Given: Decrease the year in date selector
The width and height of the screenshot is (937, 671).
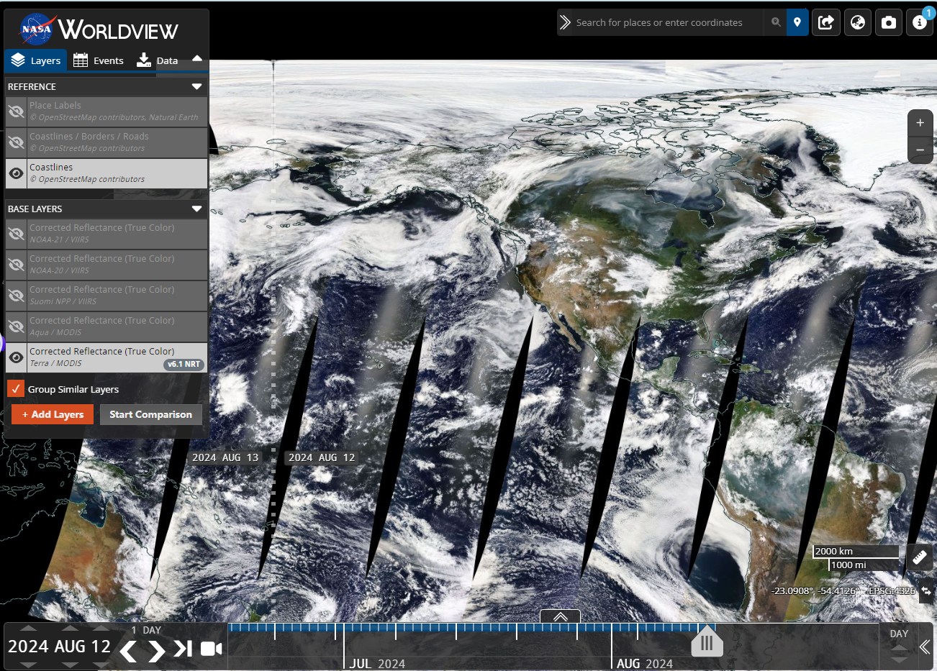Looking at the screenshot, I should pyautogui.click(x=28, y=665).
